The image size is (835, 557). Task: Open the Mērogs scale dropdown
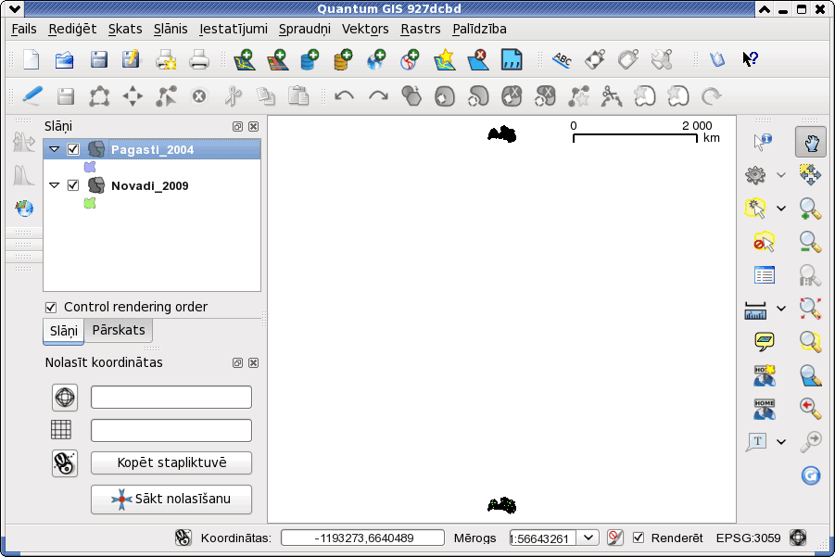588,538
